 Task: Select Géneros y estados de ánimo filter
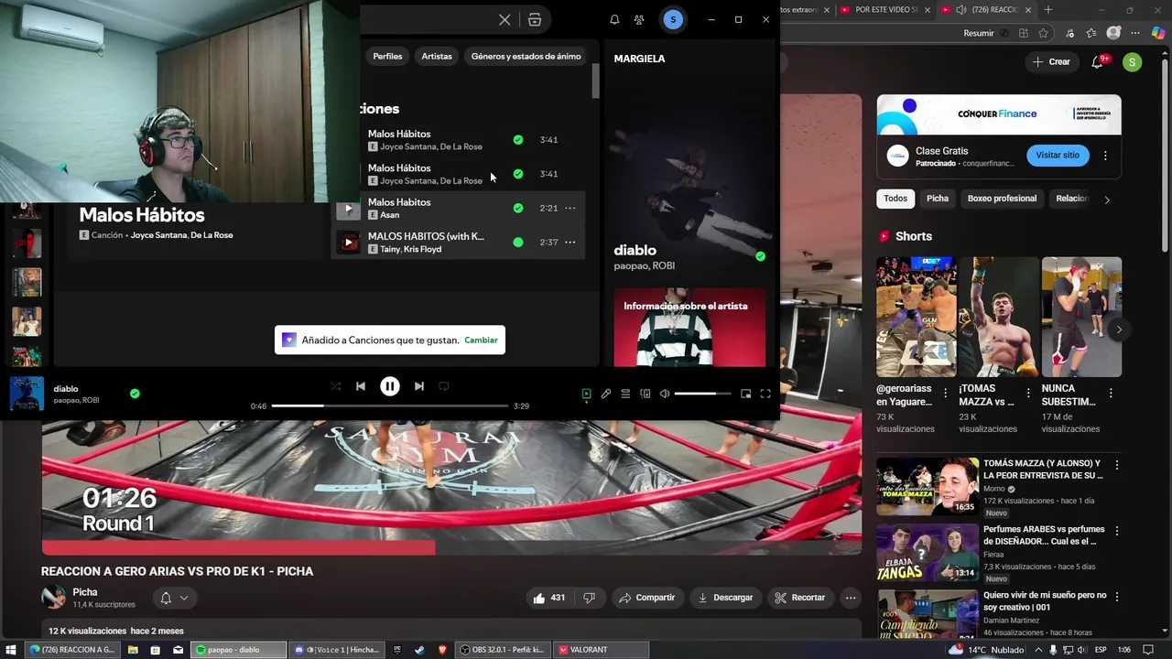[526, 56]
